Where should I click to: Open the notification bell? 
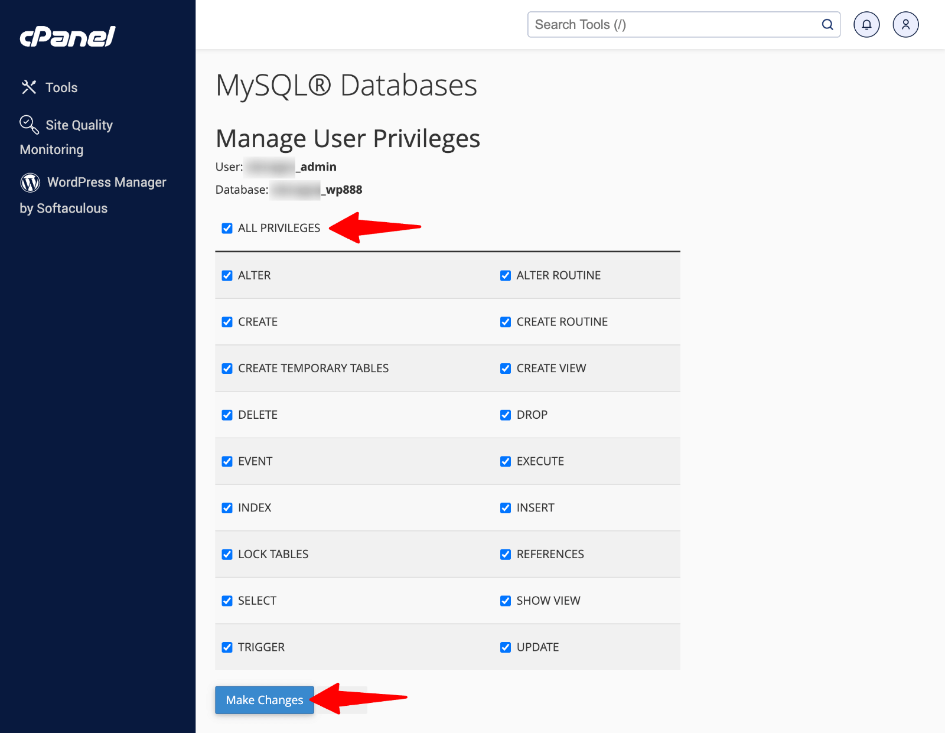(x=866, y=24)
